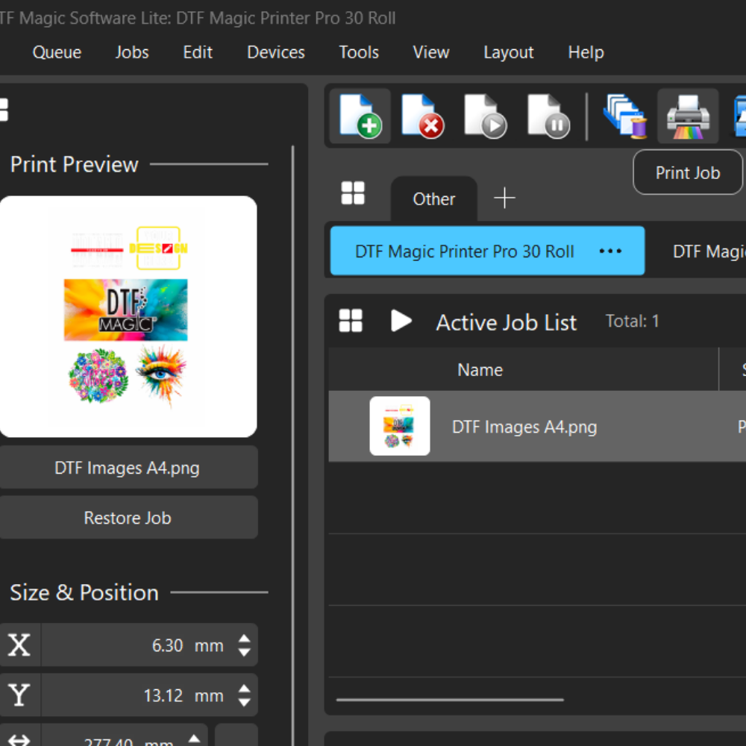The height and width of the screenshot is (746, 746).
Task: Click the DTF Images A4.png button
Action: point(128,468)
